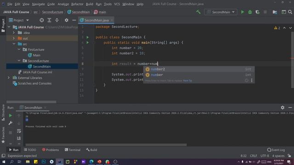Expand the out folder
This screenshot has width=294, height=165.
tap(14, 38)
